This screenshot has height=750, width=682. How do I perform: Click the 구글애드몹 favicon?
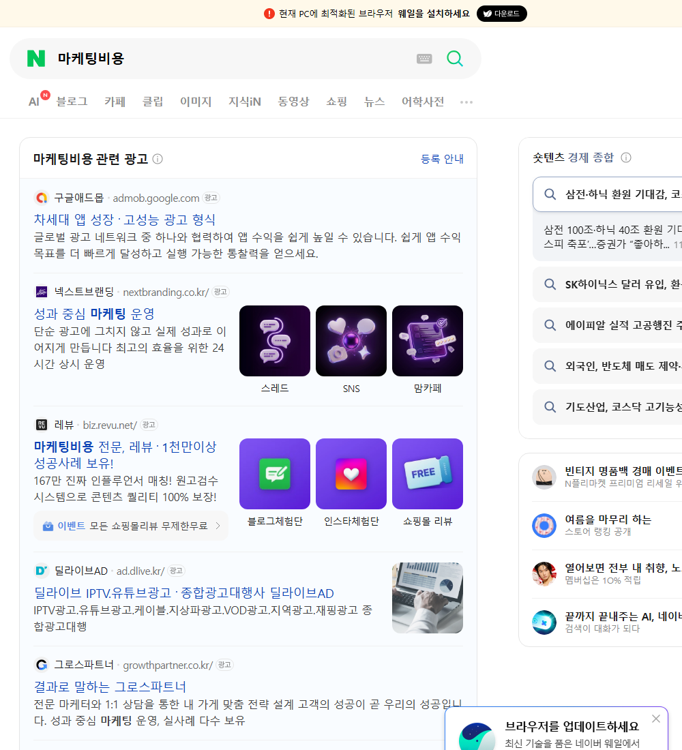click(x=42, y=198)
